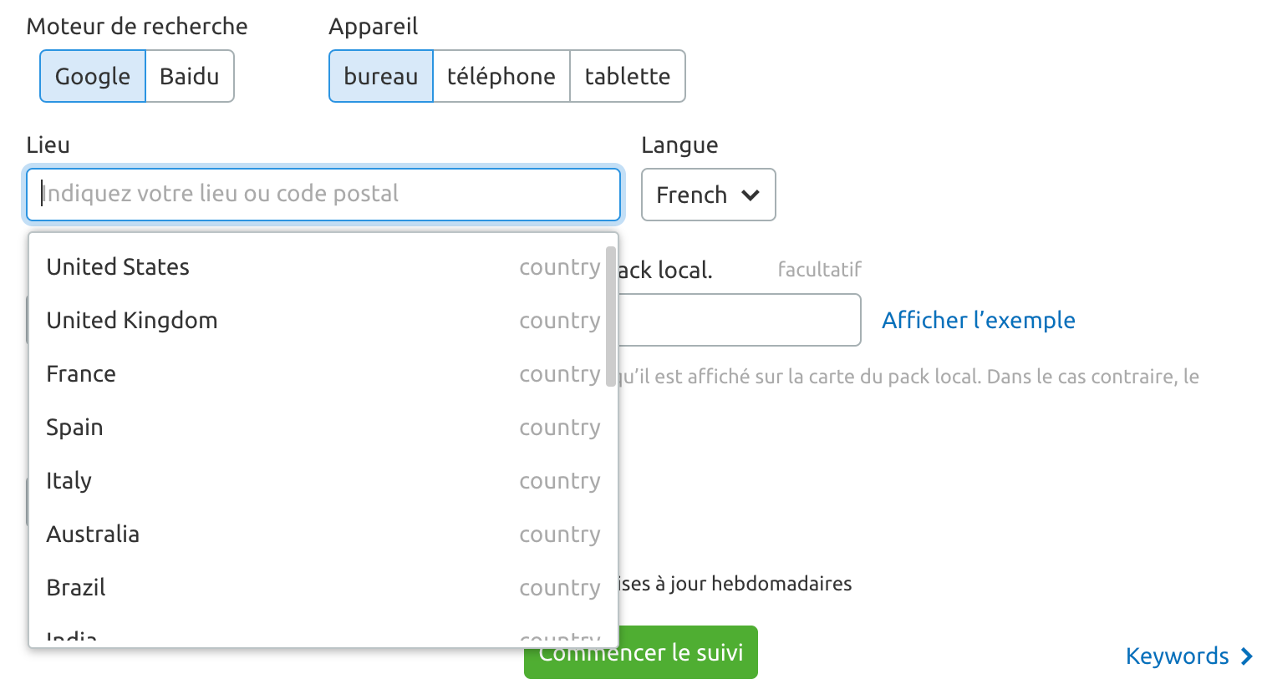Pick Brazil from the country list
1267x694 pixels.
[x=76, y=588]
